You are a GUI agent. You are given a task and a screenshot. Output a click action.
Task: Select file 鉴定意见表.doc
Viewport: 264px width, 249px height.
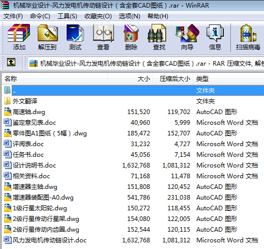(x=34, y=123)
